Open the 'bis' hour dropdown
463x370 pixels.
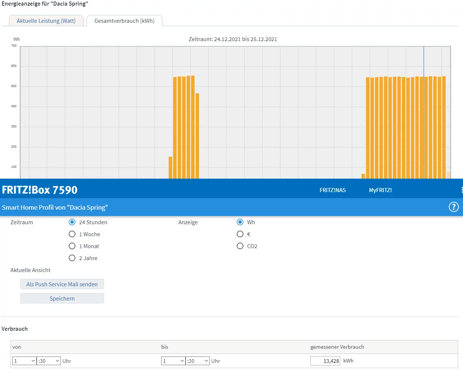(x=173, y=361)
